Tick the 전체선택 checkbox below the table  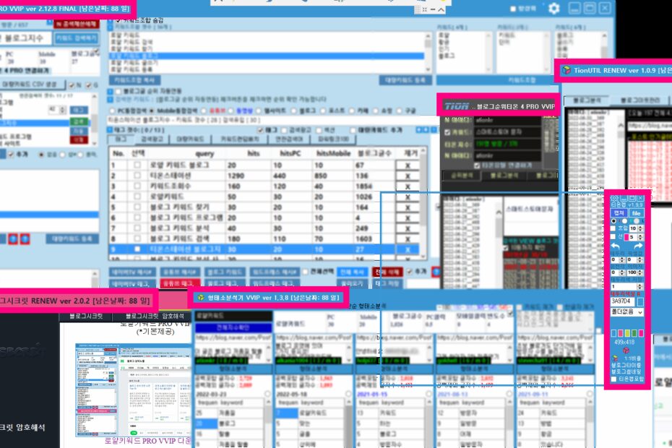[x=306, y=272]
